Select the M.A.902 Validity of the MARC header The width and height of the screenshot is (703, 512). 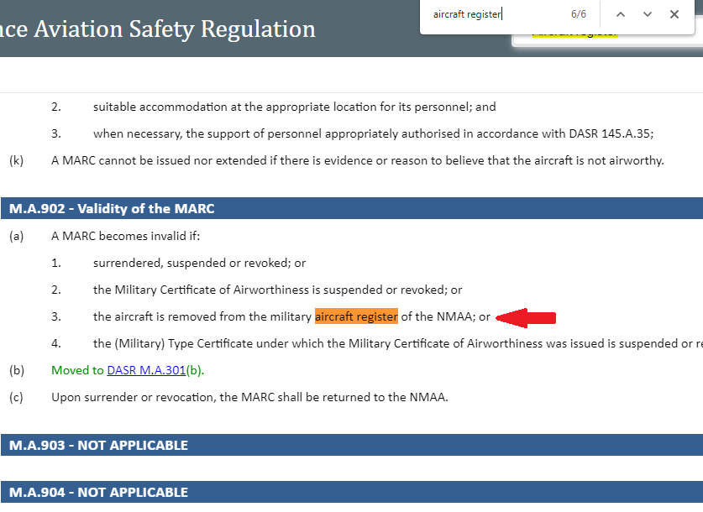[x=112, y=209]
